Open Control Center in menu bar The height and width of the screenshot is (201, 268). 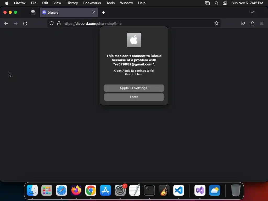point(225,3)
